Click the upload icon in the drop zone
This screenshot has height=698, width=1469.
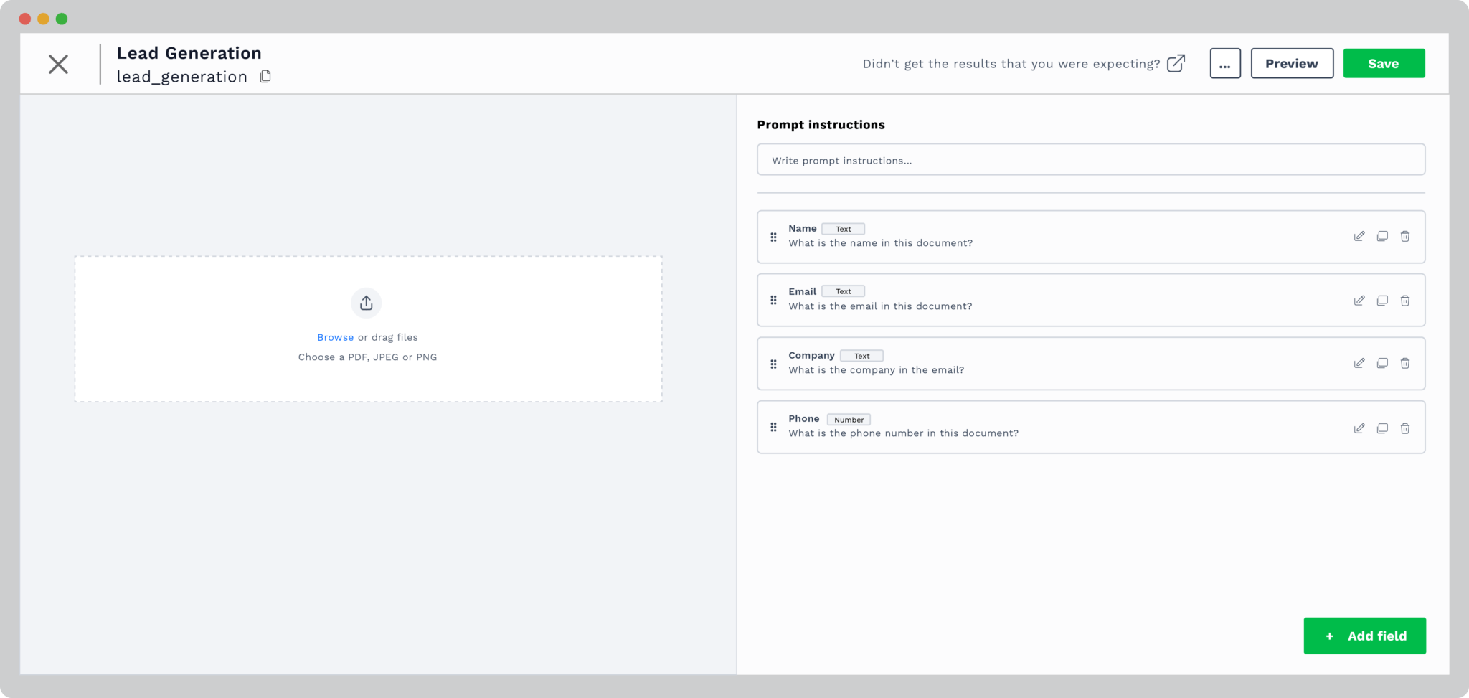[367, 302]
